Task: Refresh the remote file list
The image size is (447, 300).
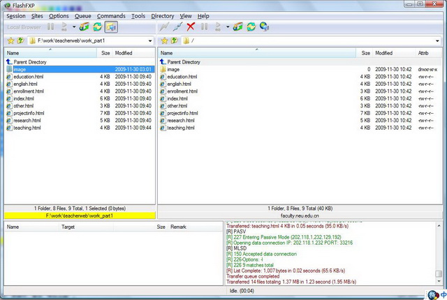Action: (251, 27)
